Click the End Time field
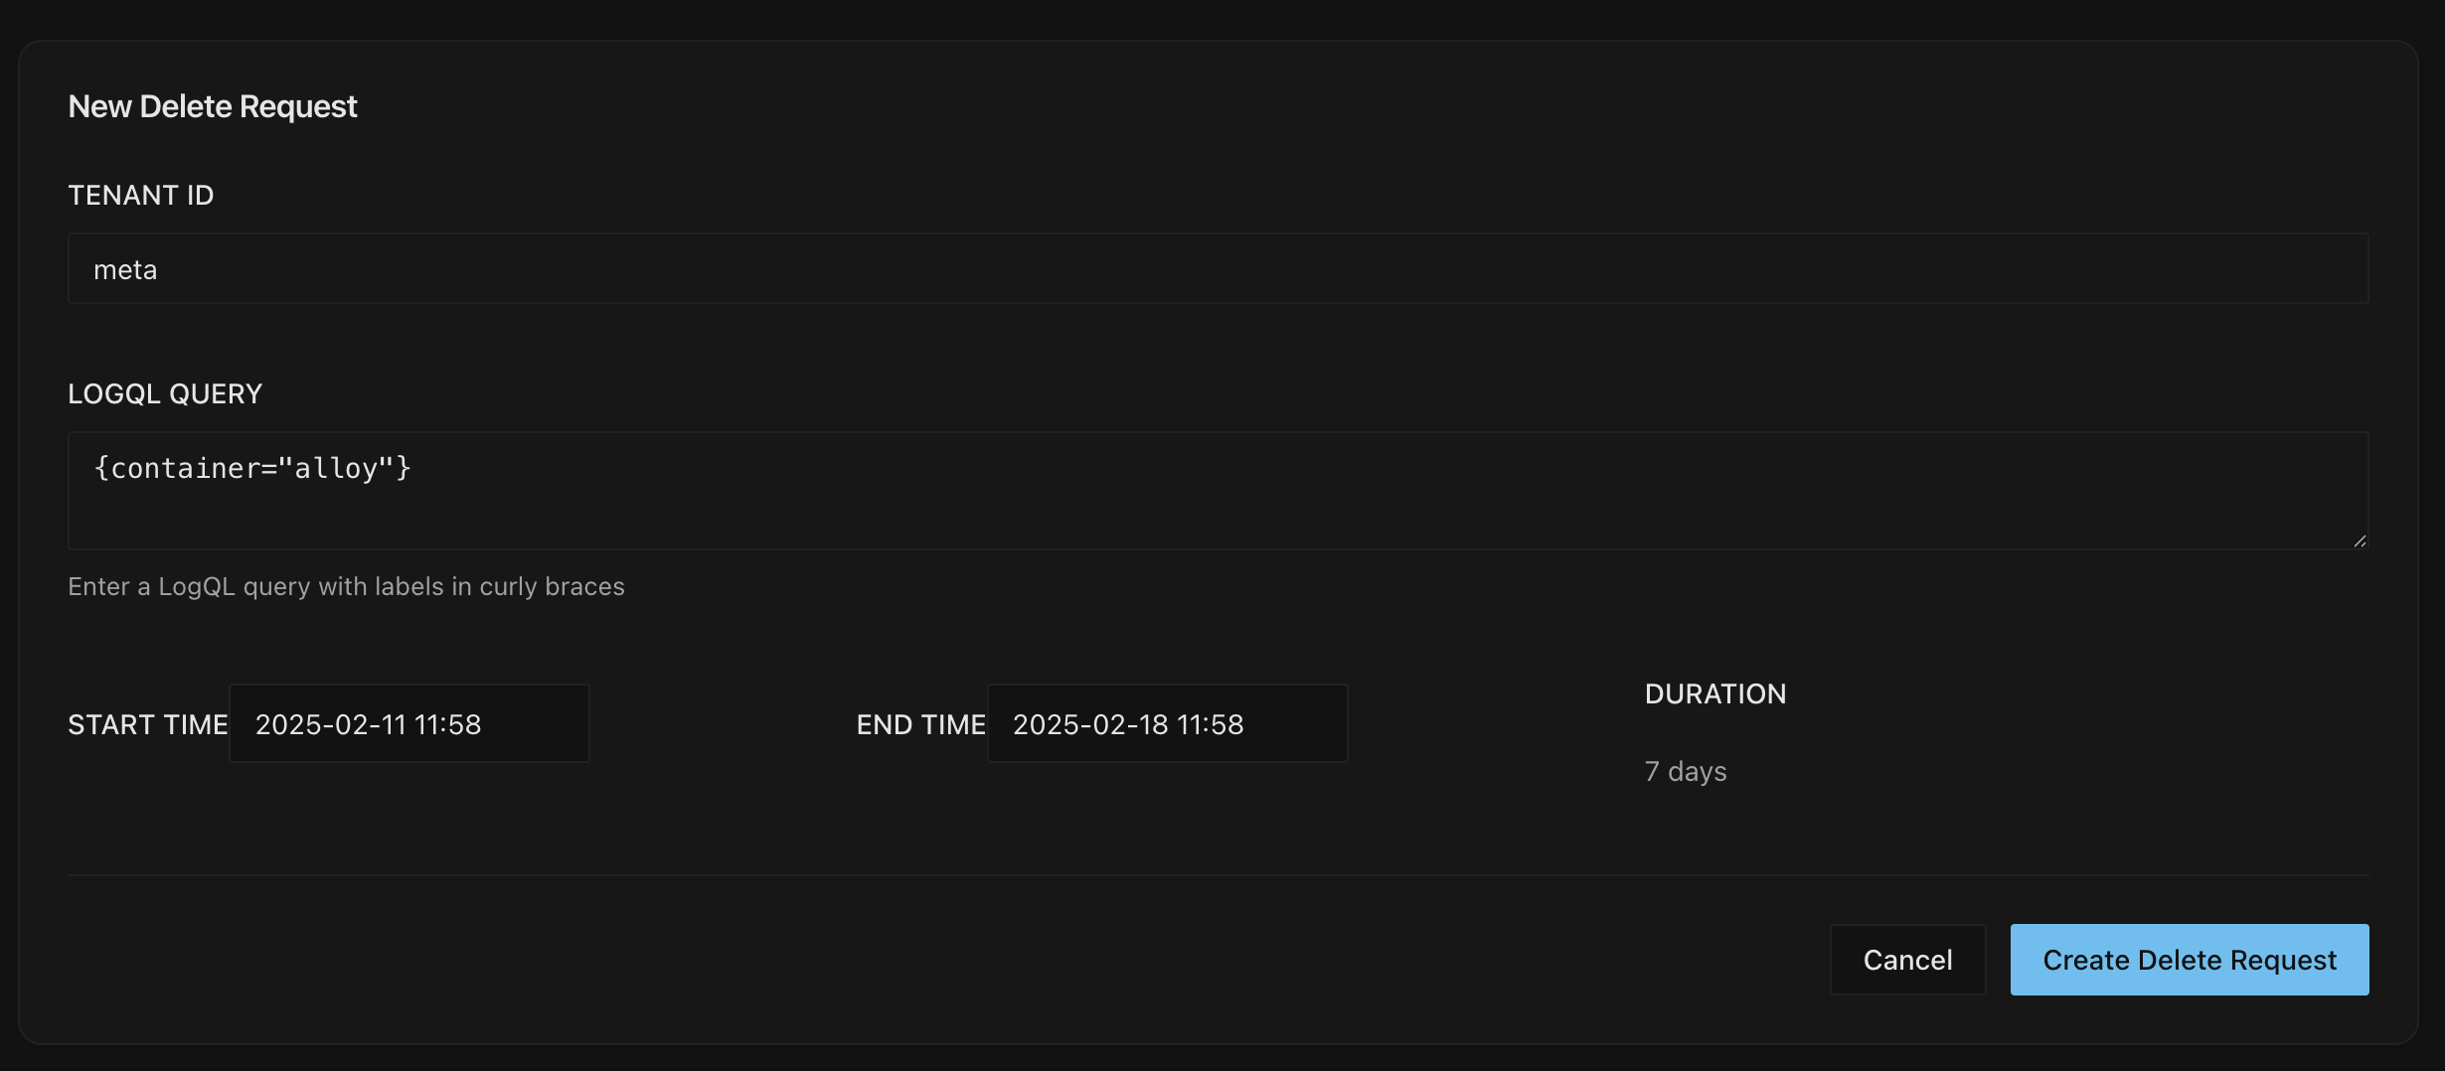Viewport: 2445px width, 1071px height. pyautogui.click(x=1167, y=723)
